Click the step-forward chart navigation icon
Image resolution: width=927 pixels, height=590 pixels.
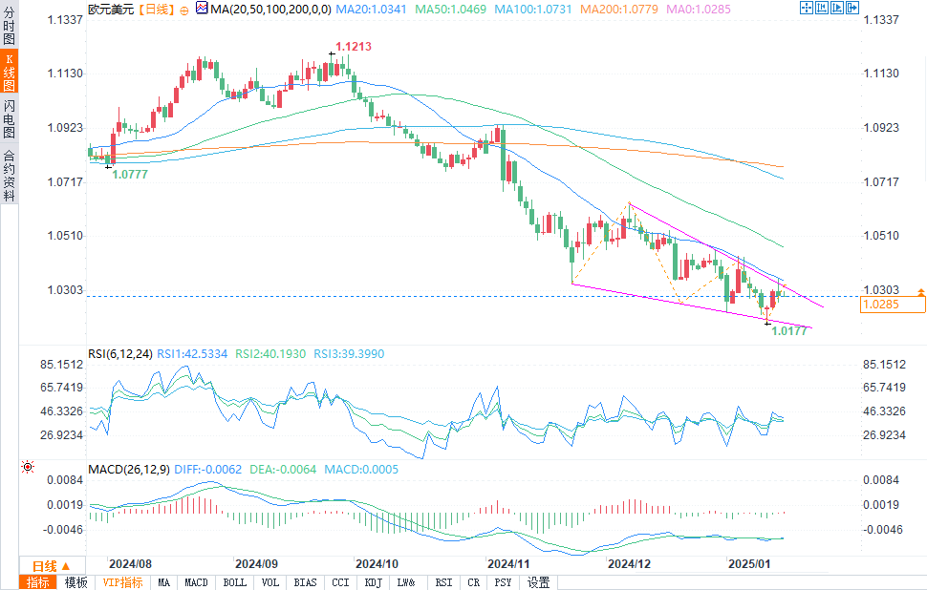tap(837, 8)
